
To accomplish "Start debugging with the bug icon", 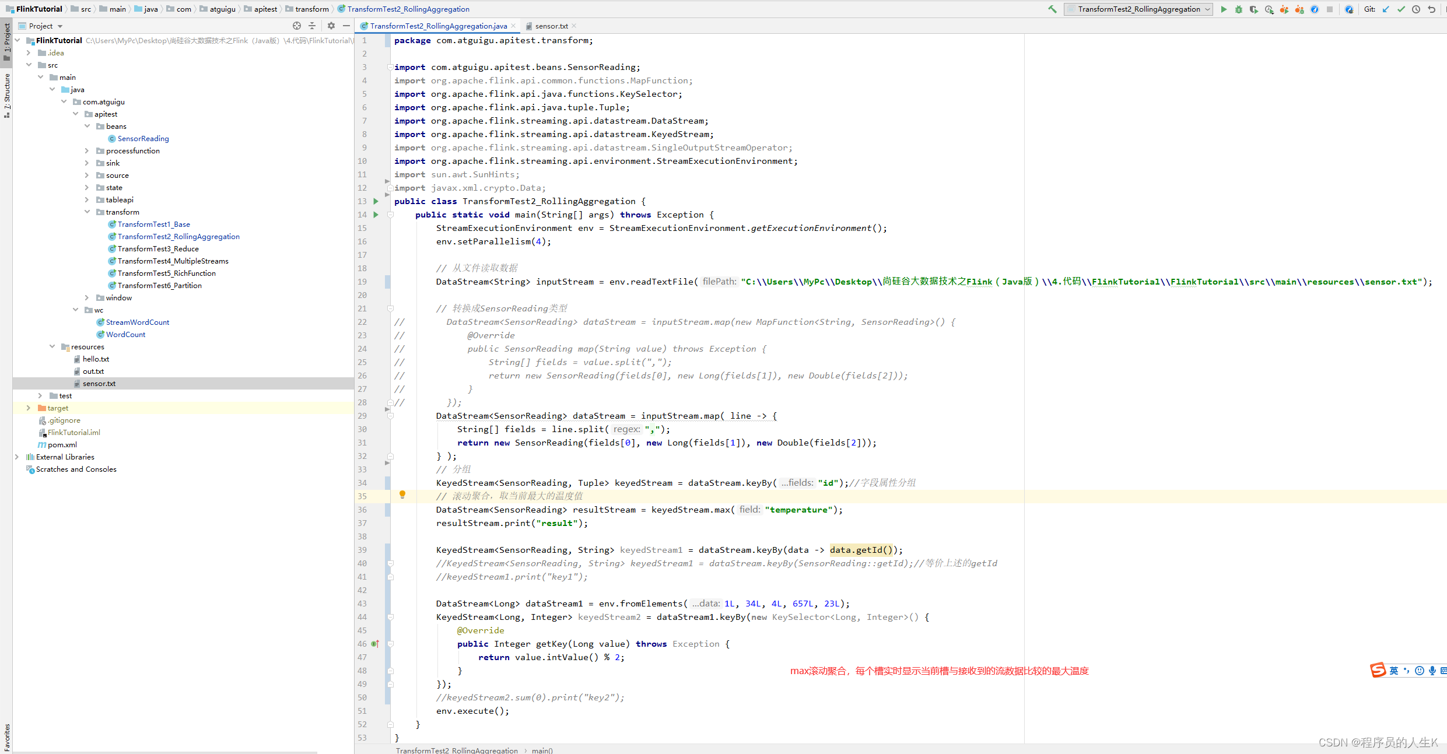I will (1239, 9).
